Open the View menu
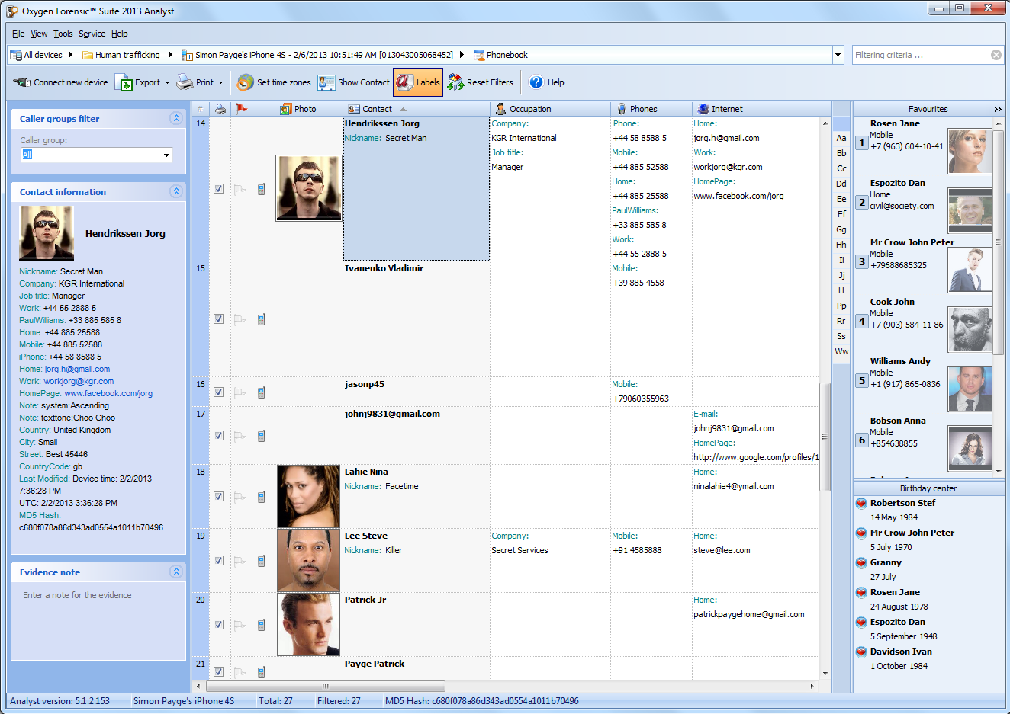Viewport: 1010px width, 714px height. point(39,34)
